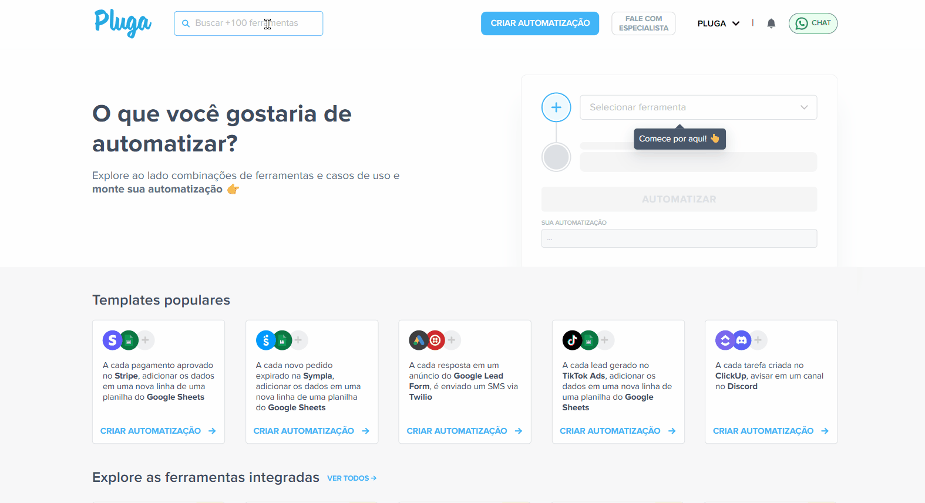Click Google Sheets icon in the Stripe template
Image resolution: width=925 pixels, height=503 pixels.
point(129,340)
